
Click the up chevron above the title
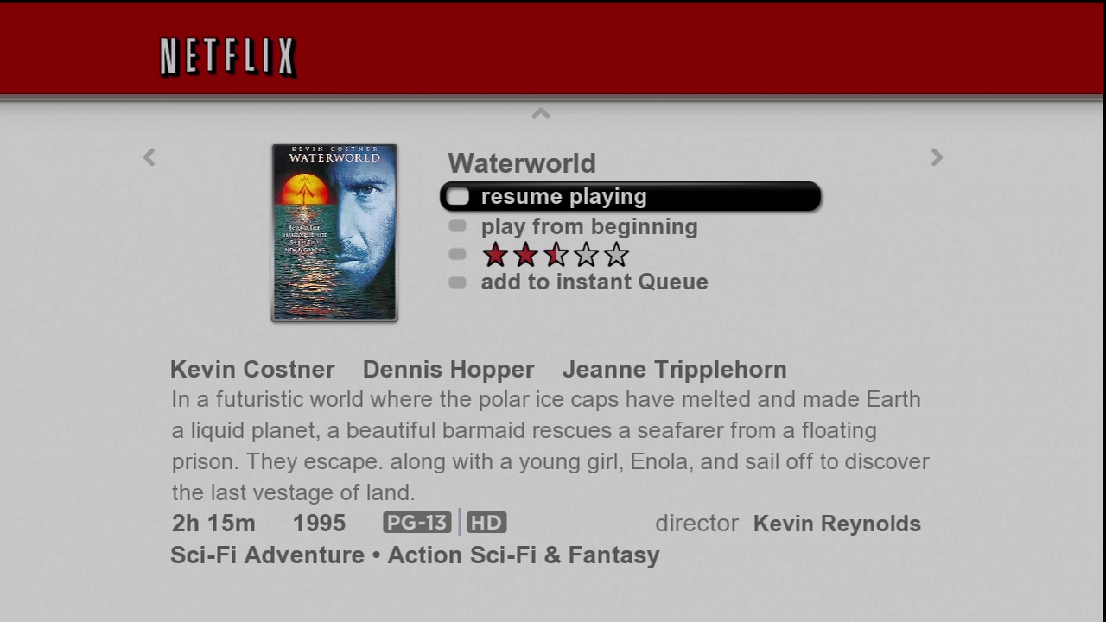pos(541,113)
